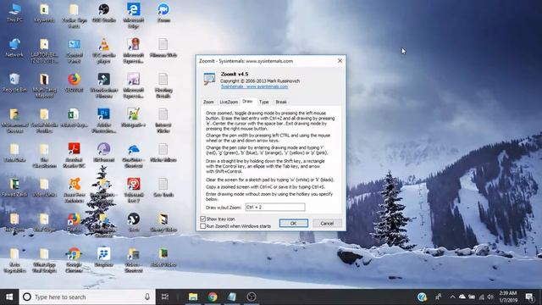Select the BitTorrent shortcut
Image resolution: width=542 pixels, height=305 pixels.
103,152
